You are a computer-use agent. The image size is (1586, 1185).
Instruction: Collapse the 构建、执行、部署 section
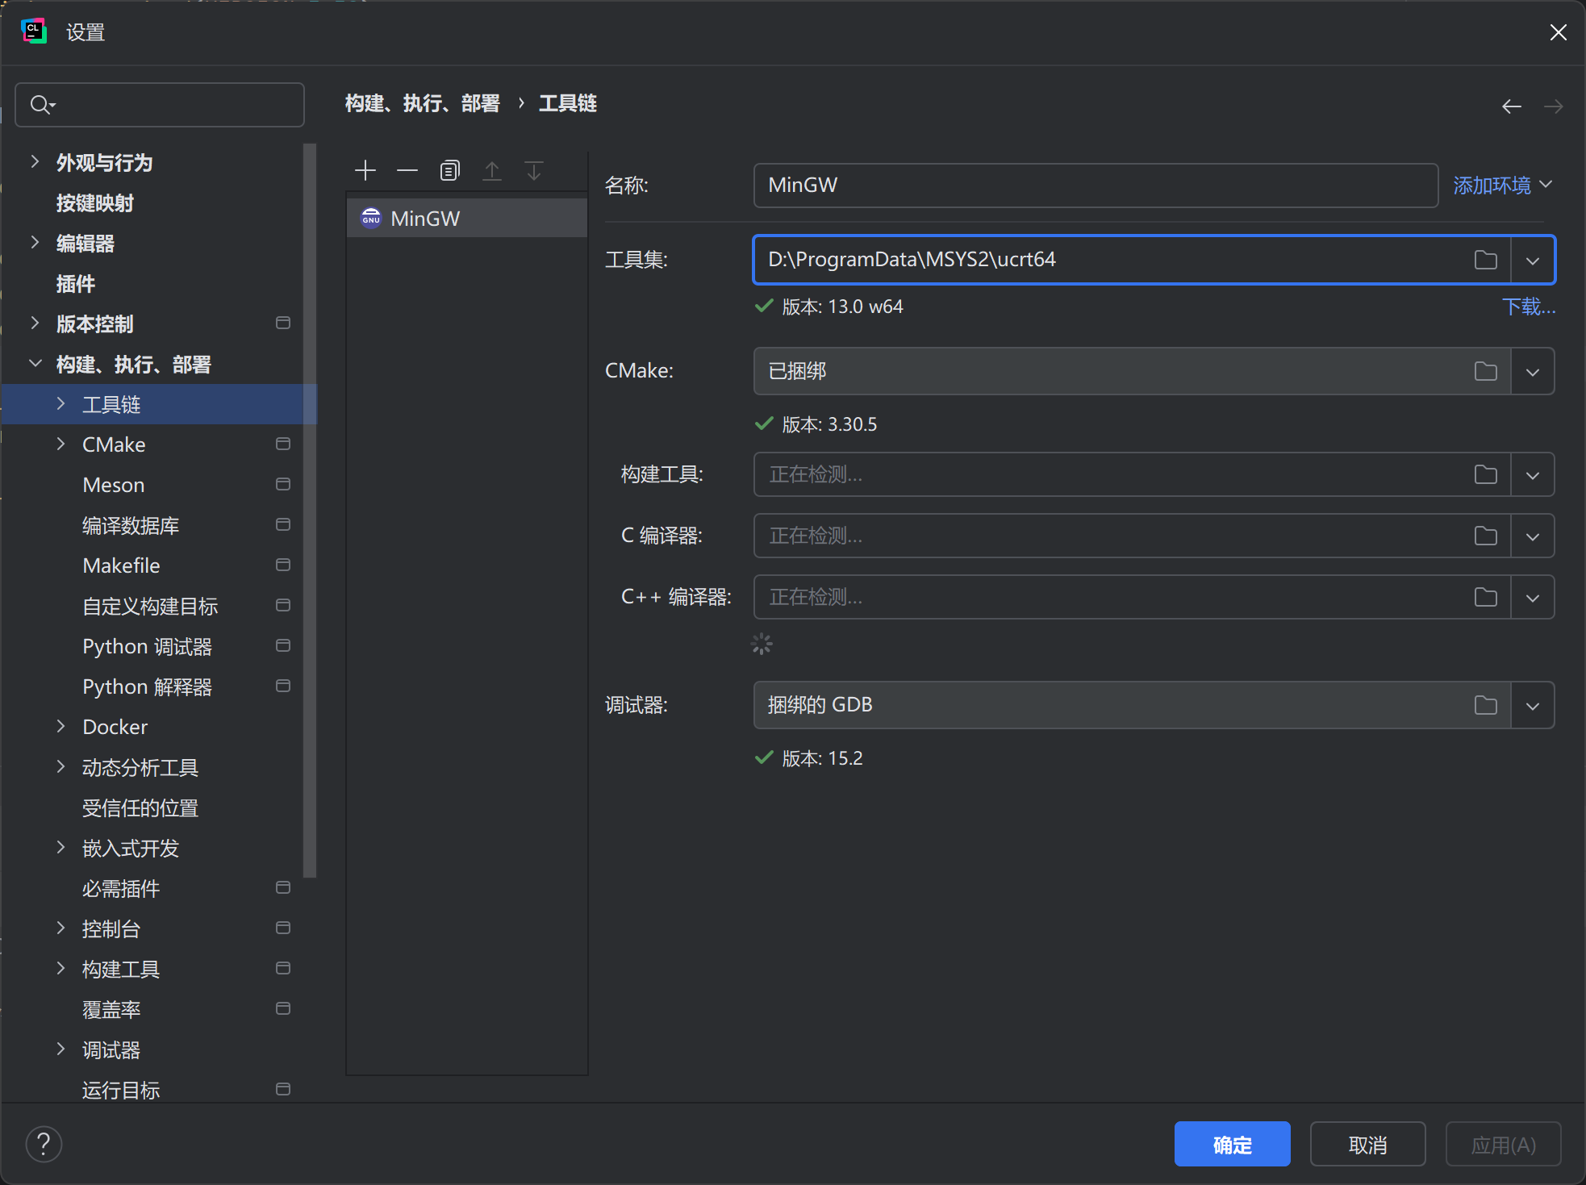(x=35, y=363)
